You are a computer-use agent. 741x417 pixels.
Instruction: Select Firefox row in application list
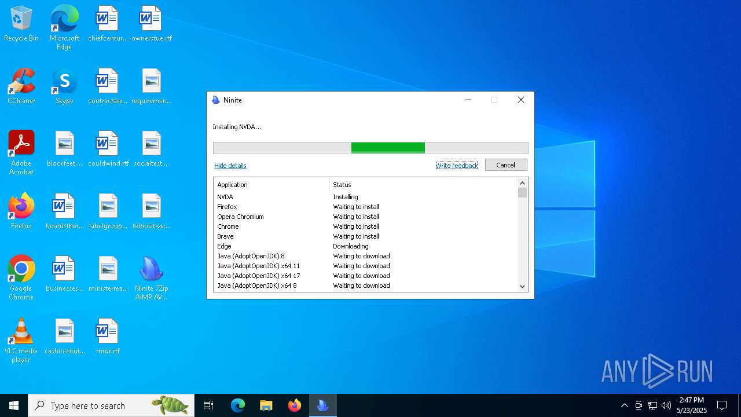pos(365,207)
